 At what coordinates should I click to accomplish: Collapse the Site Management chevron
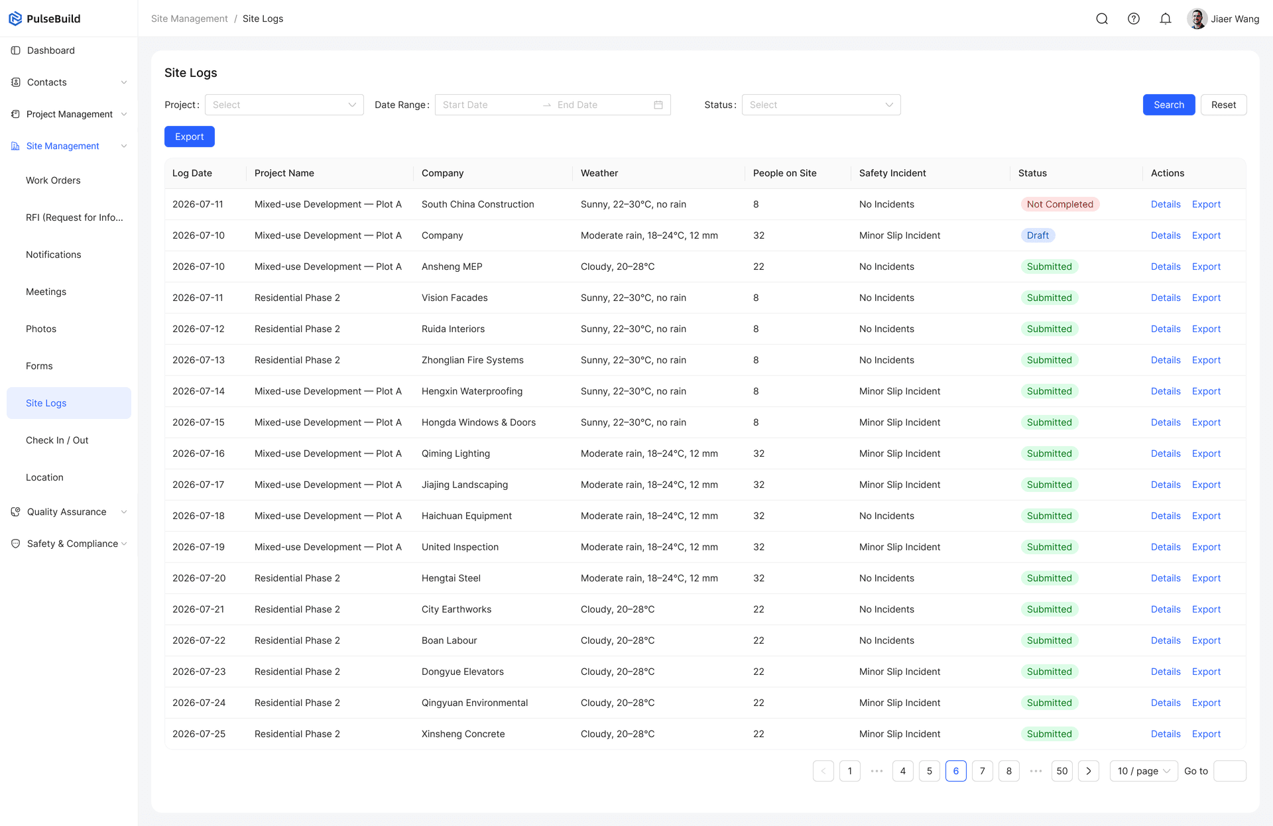[124, 146]
